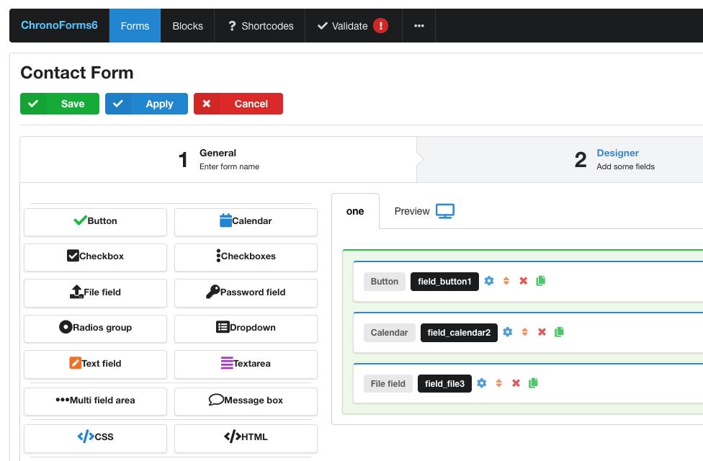Add a Checkboxes group element

pyautogui.click(x=246, y=256)
